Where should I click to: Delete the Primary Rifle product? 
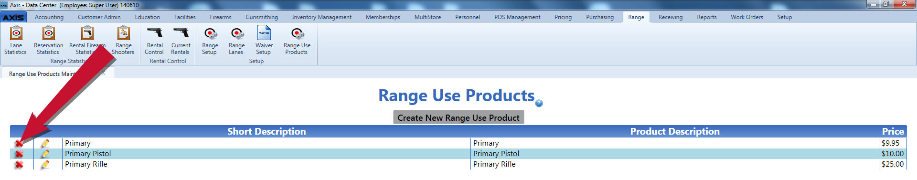pyautogui.click(x=19, y=164)
